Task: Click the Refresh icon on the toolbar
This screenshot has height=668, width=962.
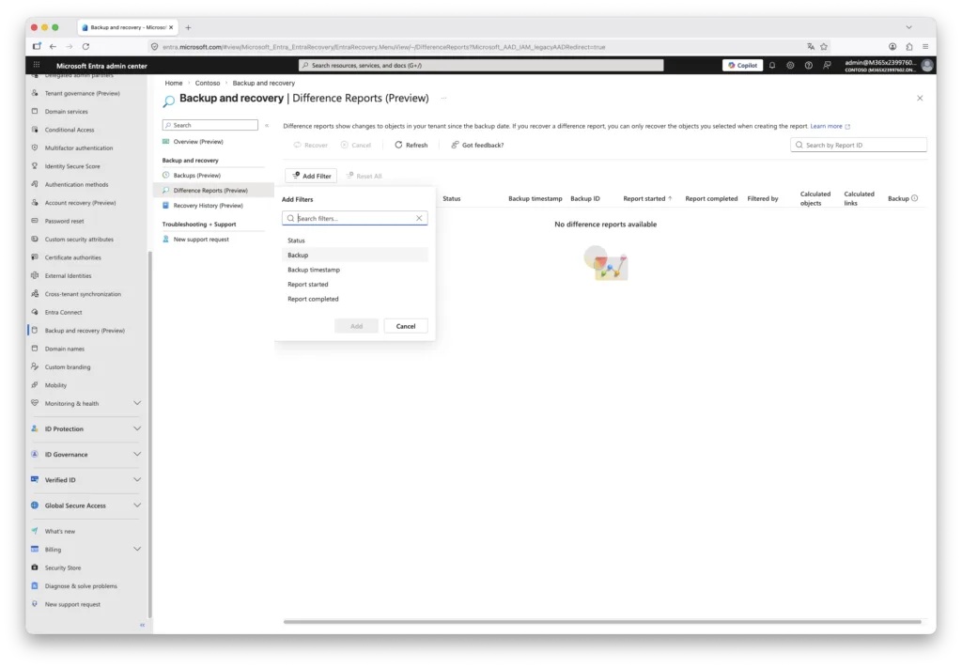Action: click(x=398, y=145)
